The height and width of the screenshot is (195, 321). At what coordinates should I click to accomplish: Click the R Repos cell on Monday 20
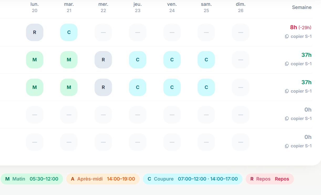pos(34,32)
